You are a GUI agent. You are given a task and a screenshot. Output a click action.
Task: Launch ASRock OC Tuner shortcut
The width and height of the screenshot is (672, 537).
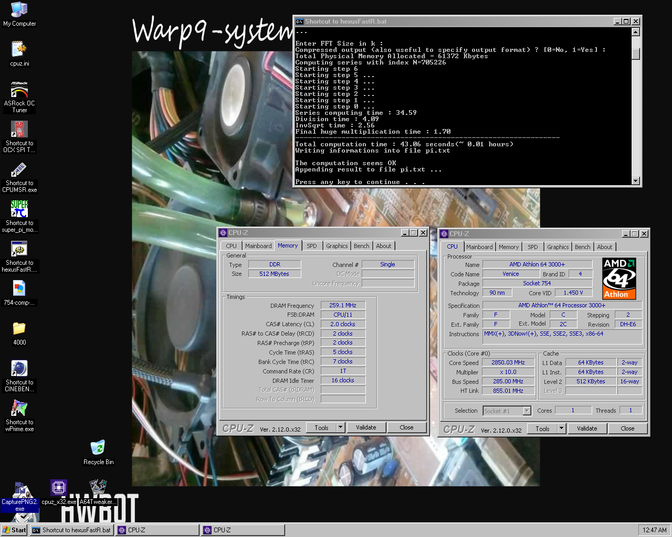click(x=19, y=90)
